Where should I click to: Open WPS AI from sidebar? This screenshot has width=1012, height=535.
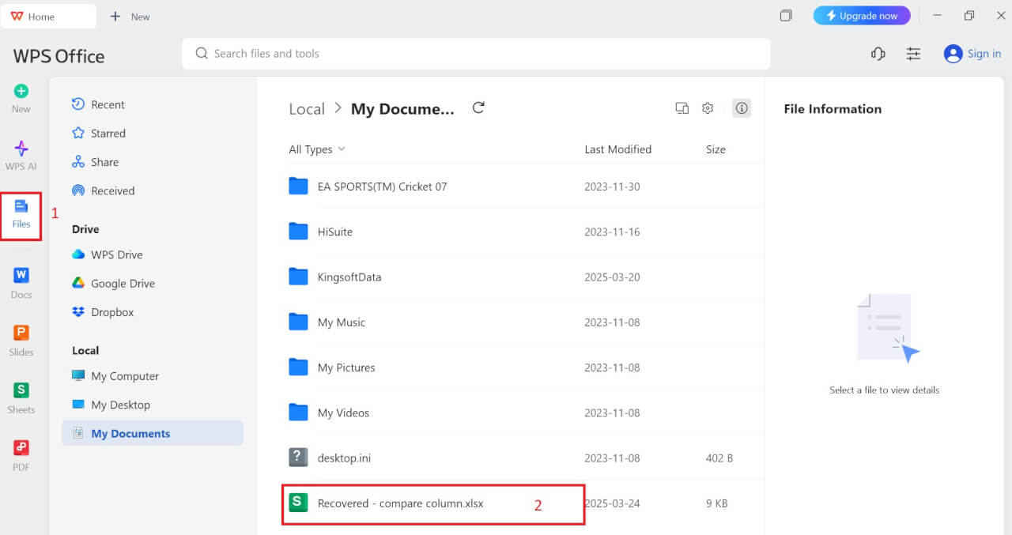tap(21, 156)
